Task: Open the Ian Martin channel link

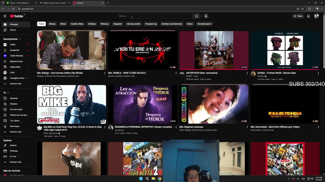Action: click(119, 130)
